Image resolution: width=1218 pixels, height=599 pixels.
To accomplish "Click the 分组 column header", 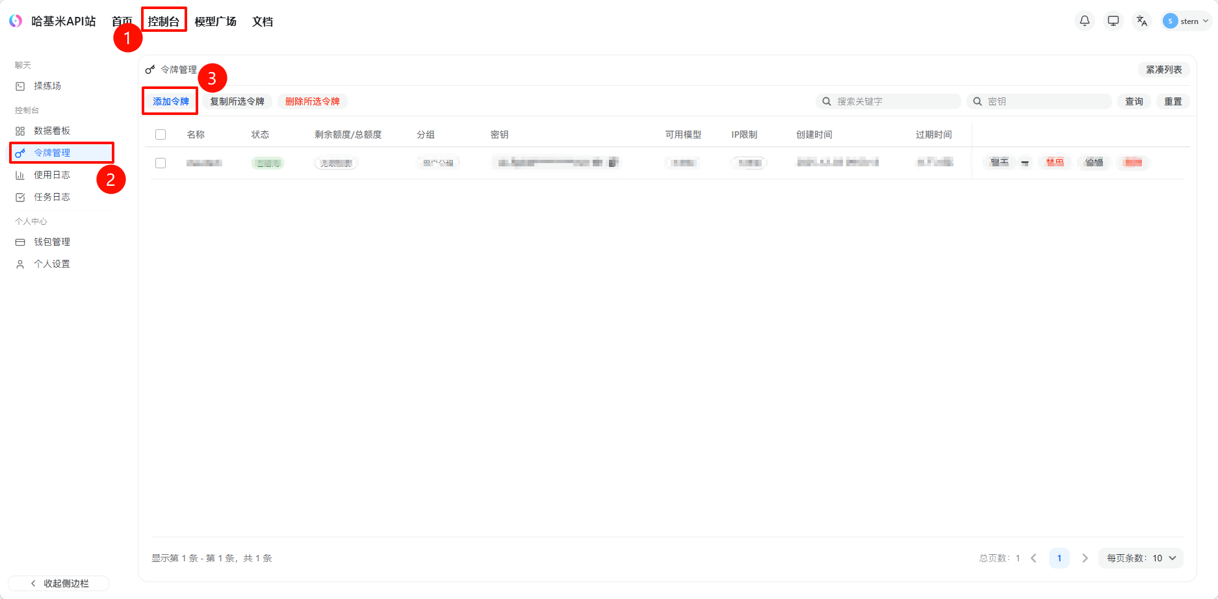I will click(x=426, y=134).
